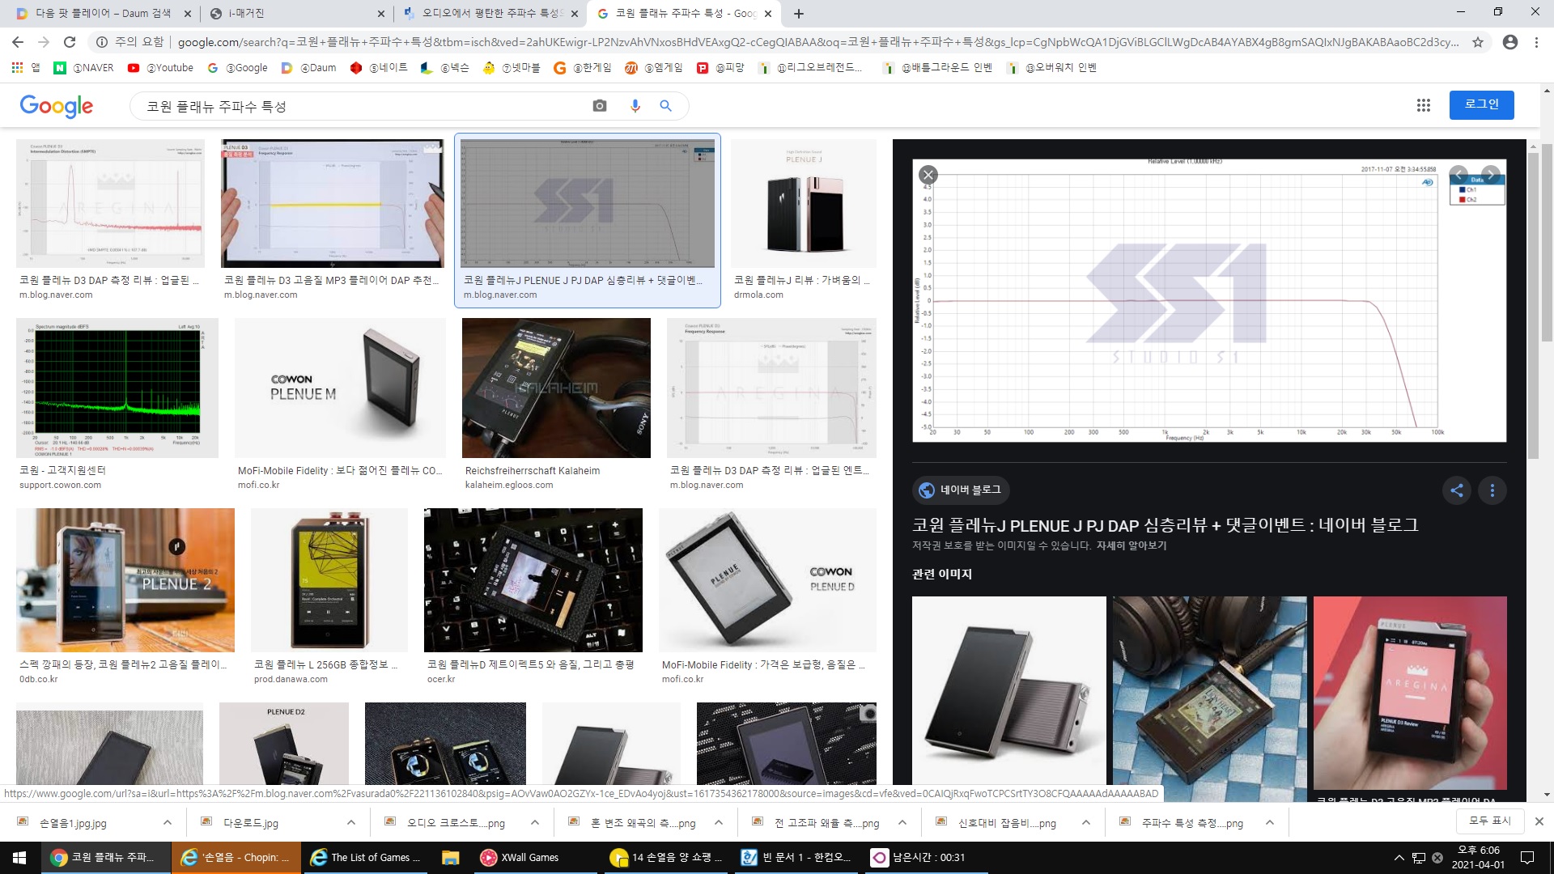Viewport: 1554px width, 874px height.
Task: Expand 전 고조파 왜율 download options
Action: coord(902,822)
